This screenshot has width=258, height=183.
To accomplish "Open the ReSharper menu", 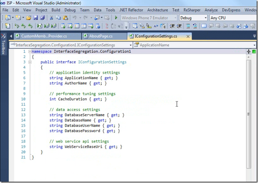I will (192, 10).
